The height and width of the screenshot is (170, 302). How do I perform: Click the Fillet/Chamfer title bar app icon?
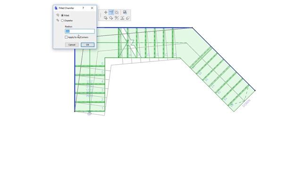[56, 8]
